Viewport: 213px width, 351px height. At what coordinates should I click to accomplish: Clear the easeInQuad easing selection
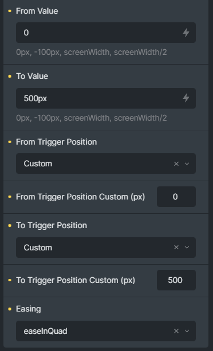pyautogui.click(x=176, y=331)
